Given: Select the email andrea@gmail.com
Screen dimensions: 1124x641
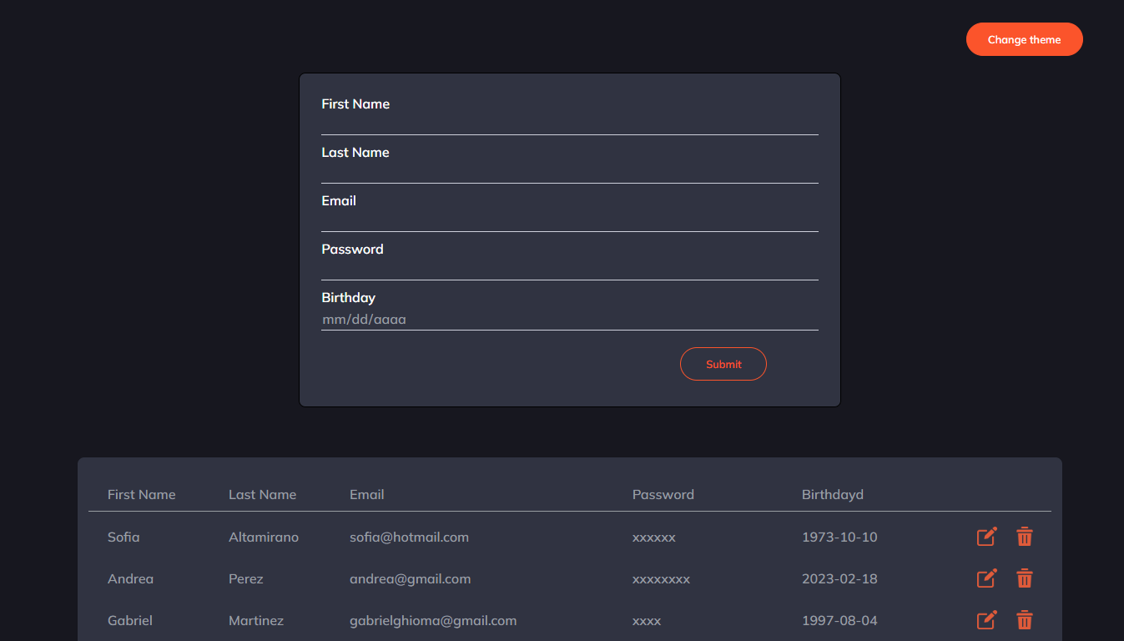Looking at the screenshot, I should (x=411, y=578).
